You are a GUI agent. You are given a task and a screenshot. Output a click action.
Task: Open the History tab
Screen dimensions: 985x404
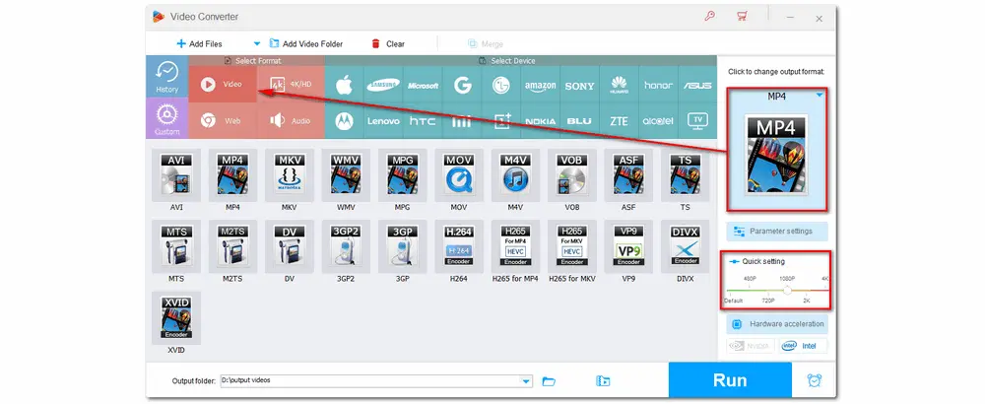(x=167, y=77)
